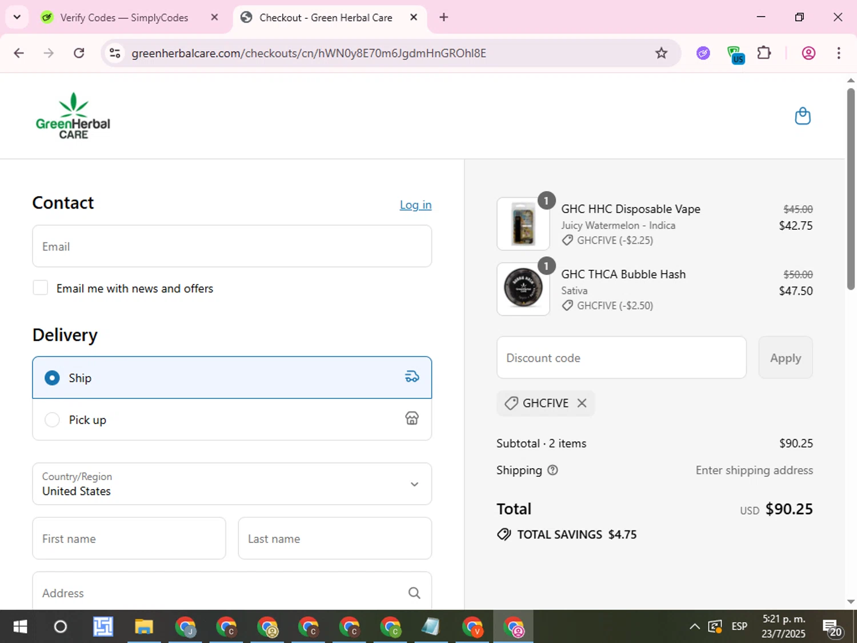Click the First name field
This screenshot has width=857, height=643.
click(129, 538)
